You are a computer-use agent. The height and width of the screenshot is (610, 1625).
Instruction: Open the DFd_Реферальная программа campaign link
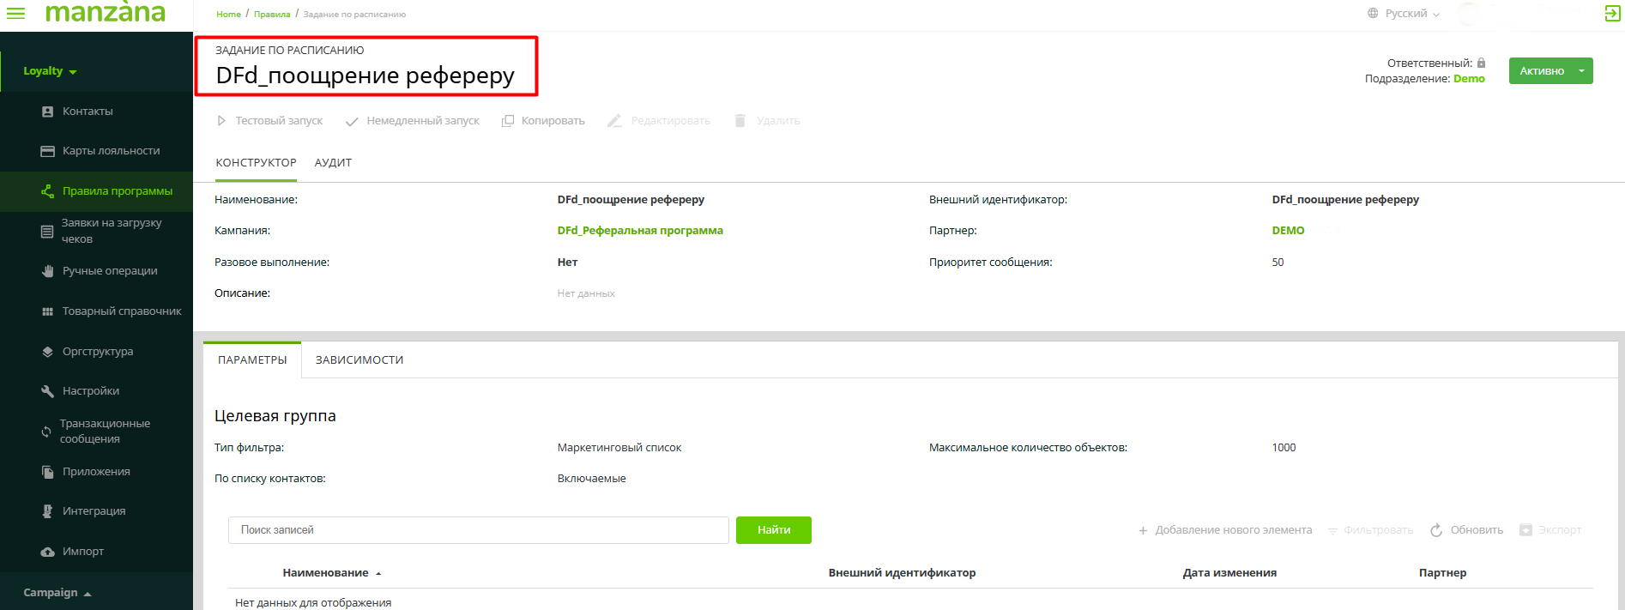coord(639,231)
